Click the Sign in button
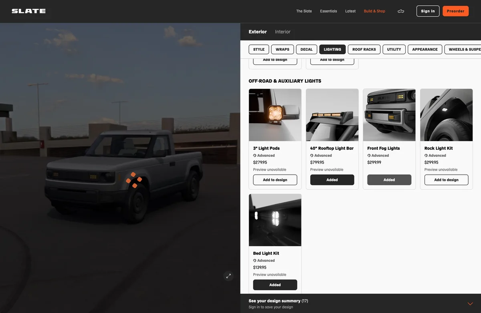This screenshot has width=481, height=313. (x=428, y=11)
